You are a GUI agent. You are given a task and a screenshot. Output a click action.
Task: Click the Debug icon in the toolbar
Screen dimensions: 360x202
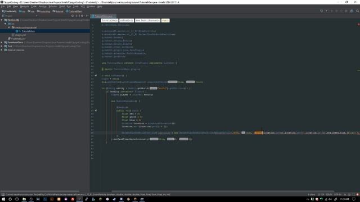point(336,11)
